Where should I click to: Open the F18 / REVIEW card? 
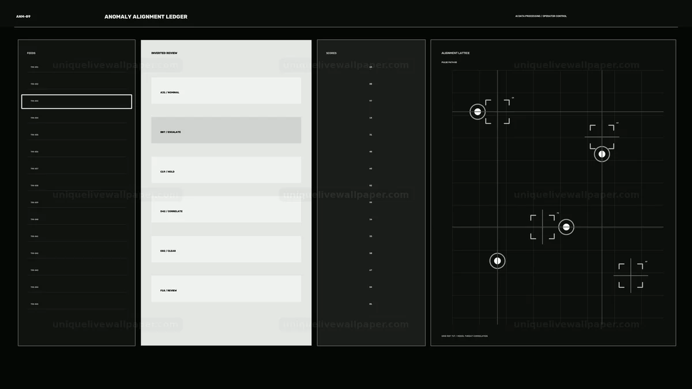click(226, 289)
